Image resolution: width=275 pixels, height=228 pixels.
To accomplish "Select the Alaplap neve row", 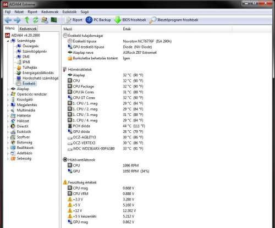I will 112,53.
